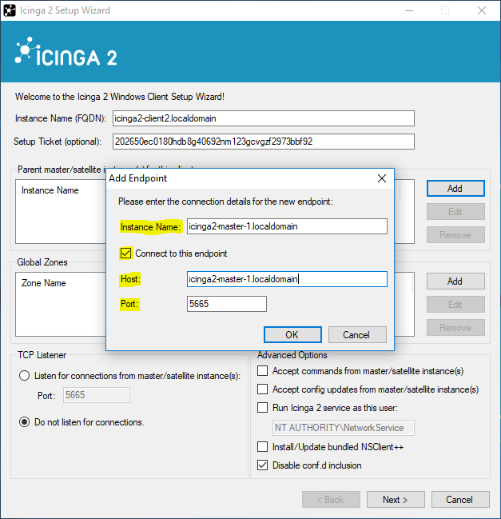The image size is (501, 519).
Task: Check Install/Update bundled NSClient++
Action: [263, 447]
